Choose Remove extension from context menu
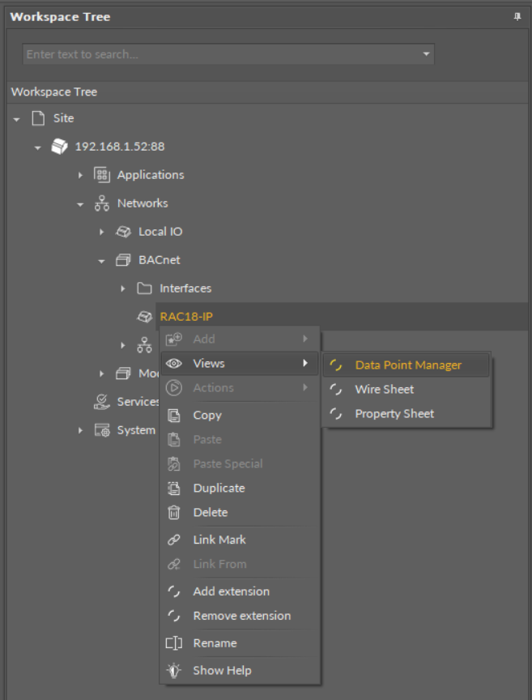Screen dimensions: 532x700 (241, 616)
